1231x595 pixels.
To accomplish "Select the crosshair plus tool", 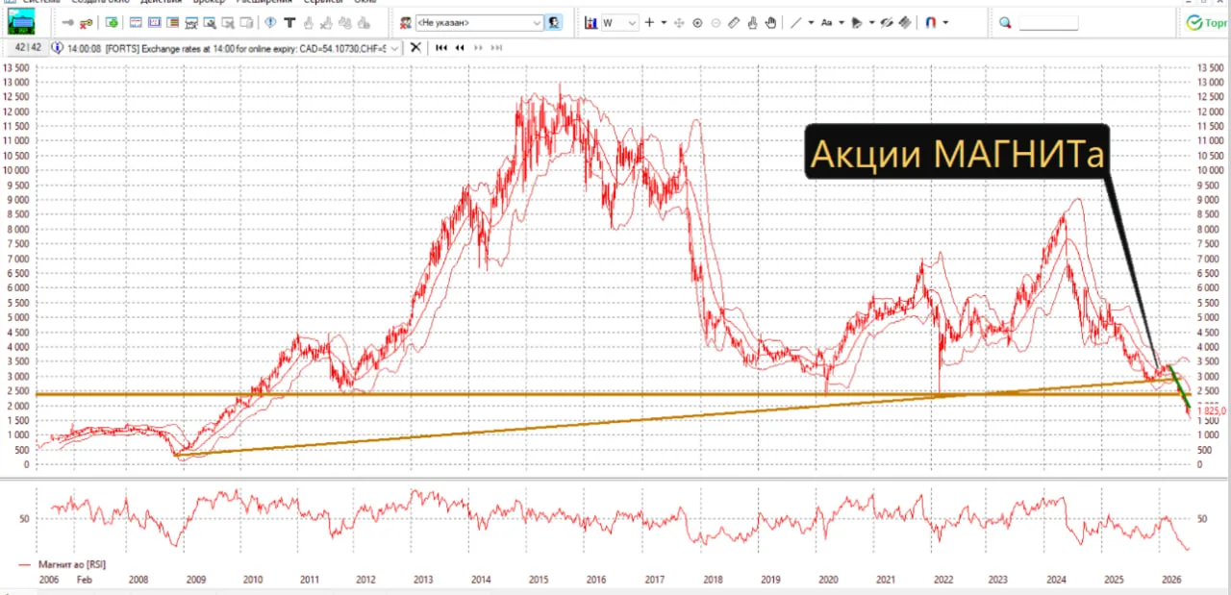I will pos(650,22).
